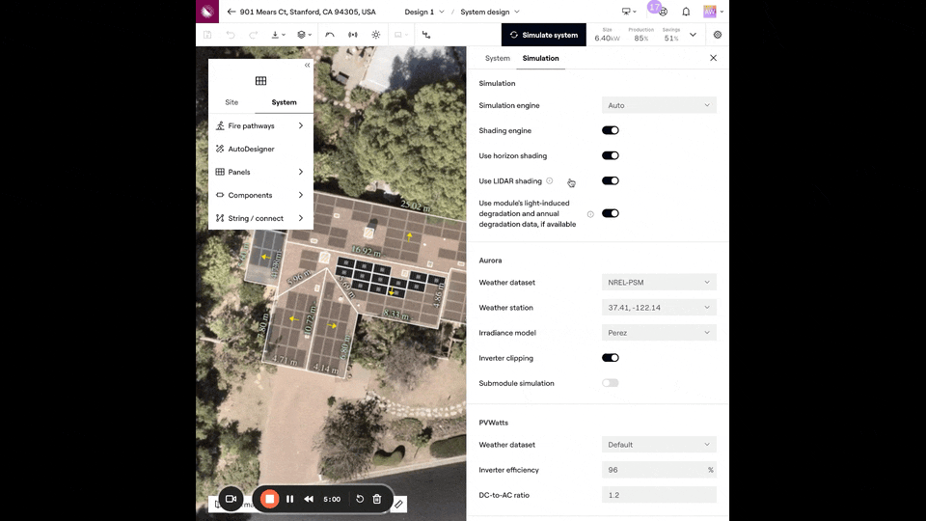Open Weather station dropdown
This screenshot has width=926, height=521.
[x=659, y=307]
